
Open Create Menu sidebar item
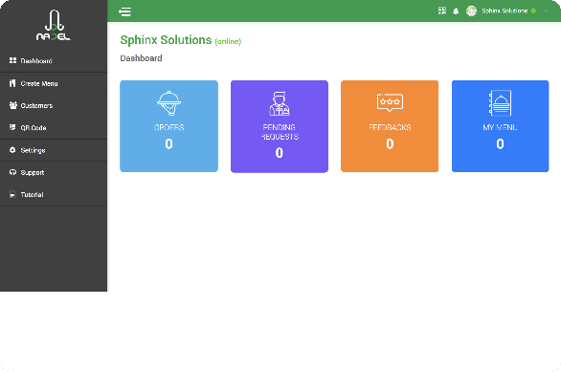[x=54, y=83]
